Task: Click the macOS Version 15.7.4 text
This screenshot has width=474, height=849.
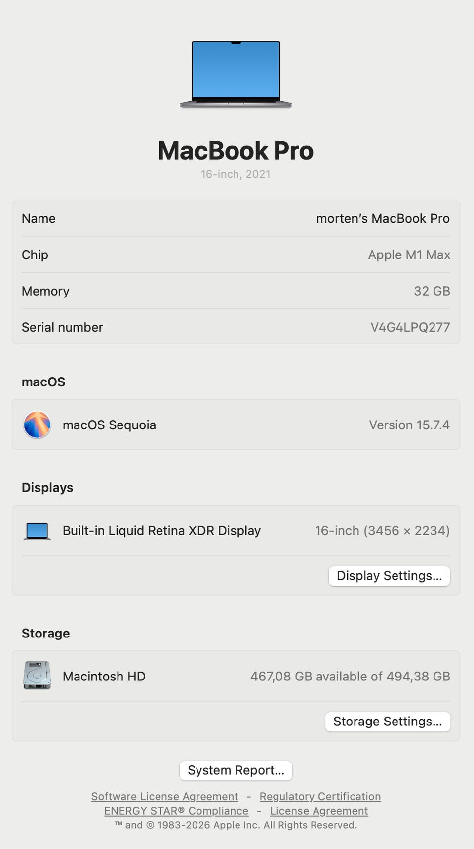Action: point(409,425)
